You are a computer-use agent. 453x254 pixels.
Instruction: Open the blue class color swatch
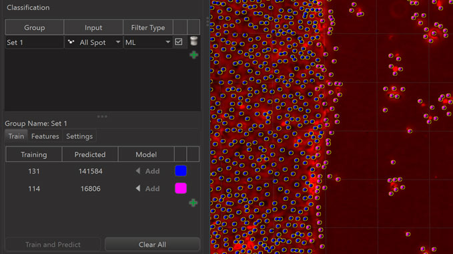[181, 171]
